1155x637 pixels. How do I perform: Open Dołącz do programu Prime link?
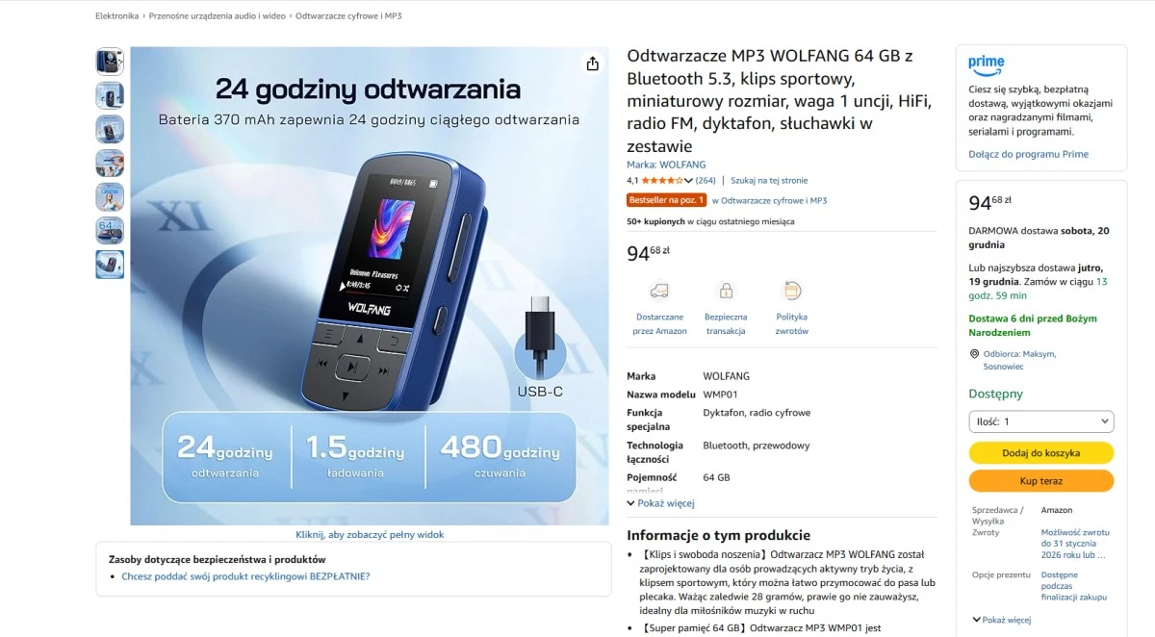tap(1028, 154)
